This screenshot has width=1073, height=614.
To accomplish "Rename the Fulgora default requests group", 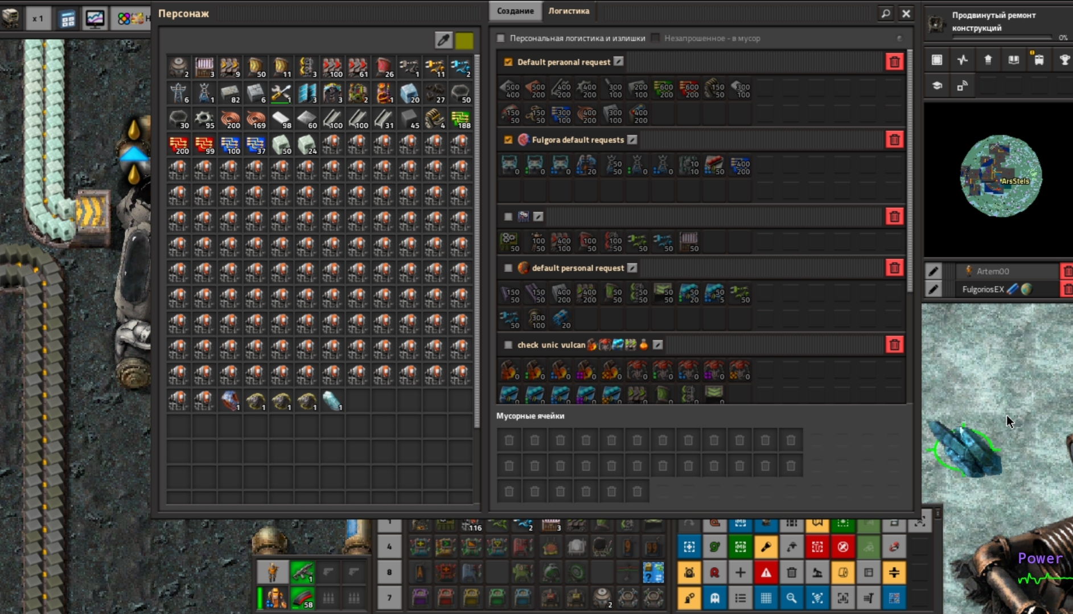I will click(x=632, y=140).
